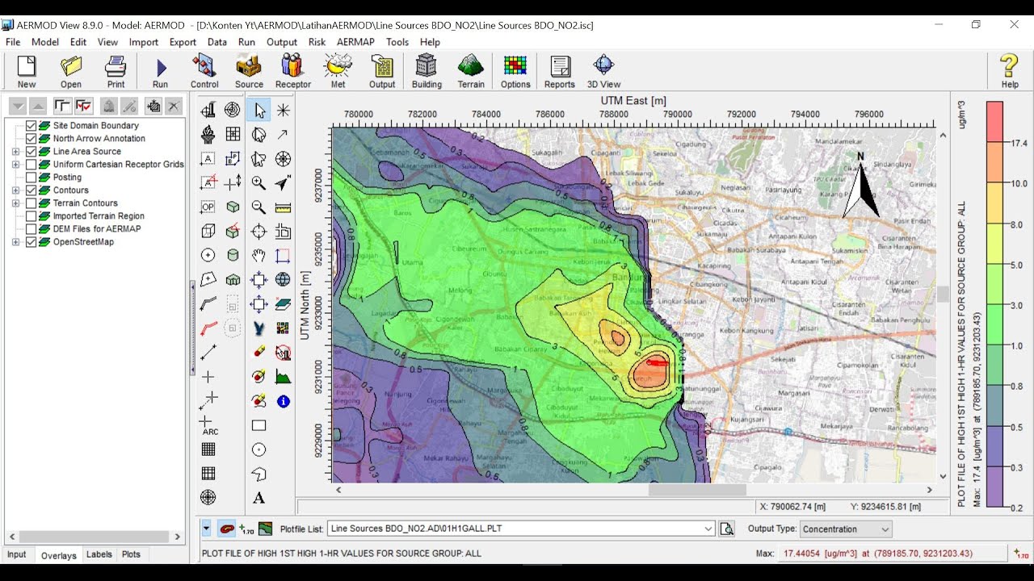Switch to the Input tab
The image size is (1034, 581).
(17, 554)
